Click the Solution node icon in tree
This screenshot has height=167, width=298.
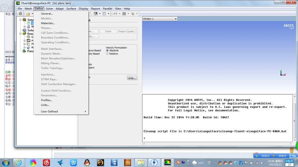click(x=24, y=30)
